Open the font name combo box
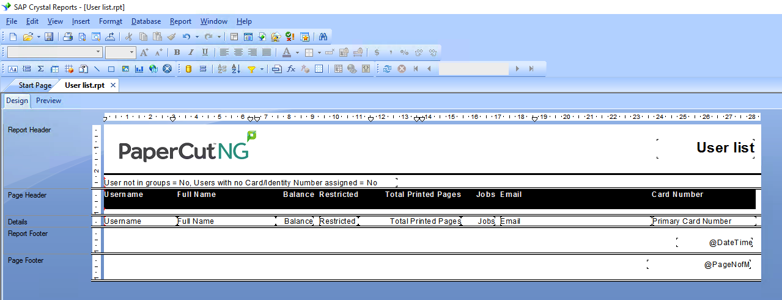782x300 pixels. coord(54,52)
